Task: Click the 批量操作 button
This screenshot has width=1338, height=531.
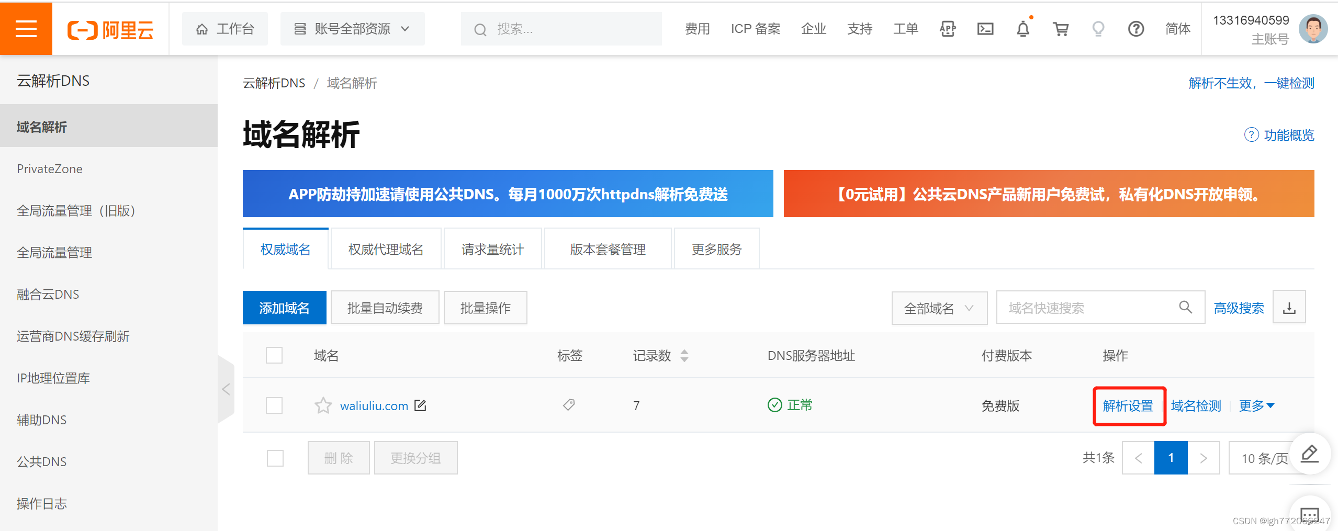Action: 486,308
